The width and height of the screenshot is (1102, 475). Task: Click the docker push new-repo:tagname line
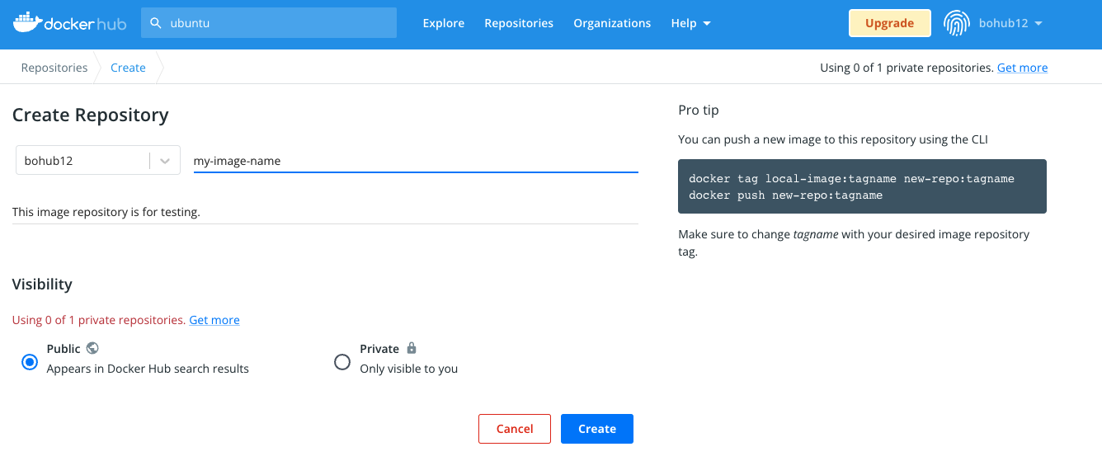(786, 195)
